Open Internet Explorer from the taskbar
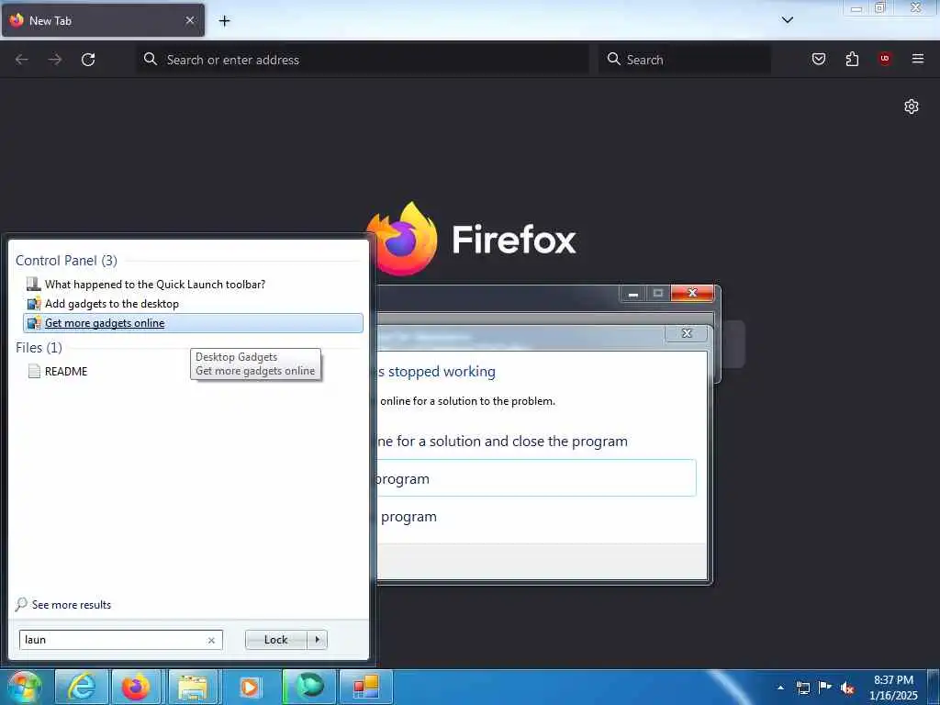Viewport: 940px width, 705px height. pyautogui.click(x=81, y=687)
